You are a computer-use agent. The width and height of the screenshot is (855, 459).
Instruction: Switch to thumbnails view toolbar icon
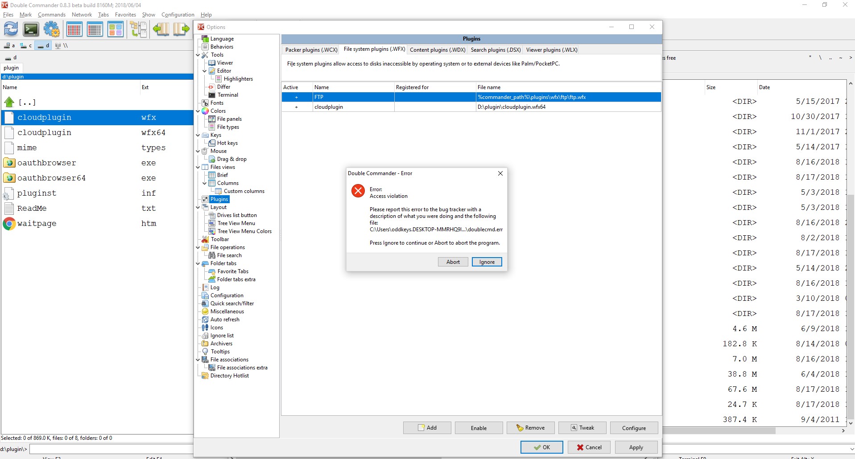(x=116, y=29)
